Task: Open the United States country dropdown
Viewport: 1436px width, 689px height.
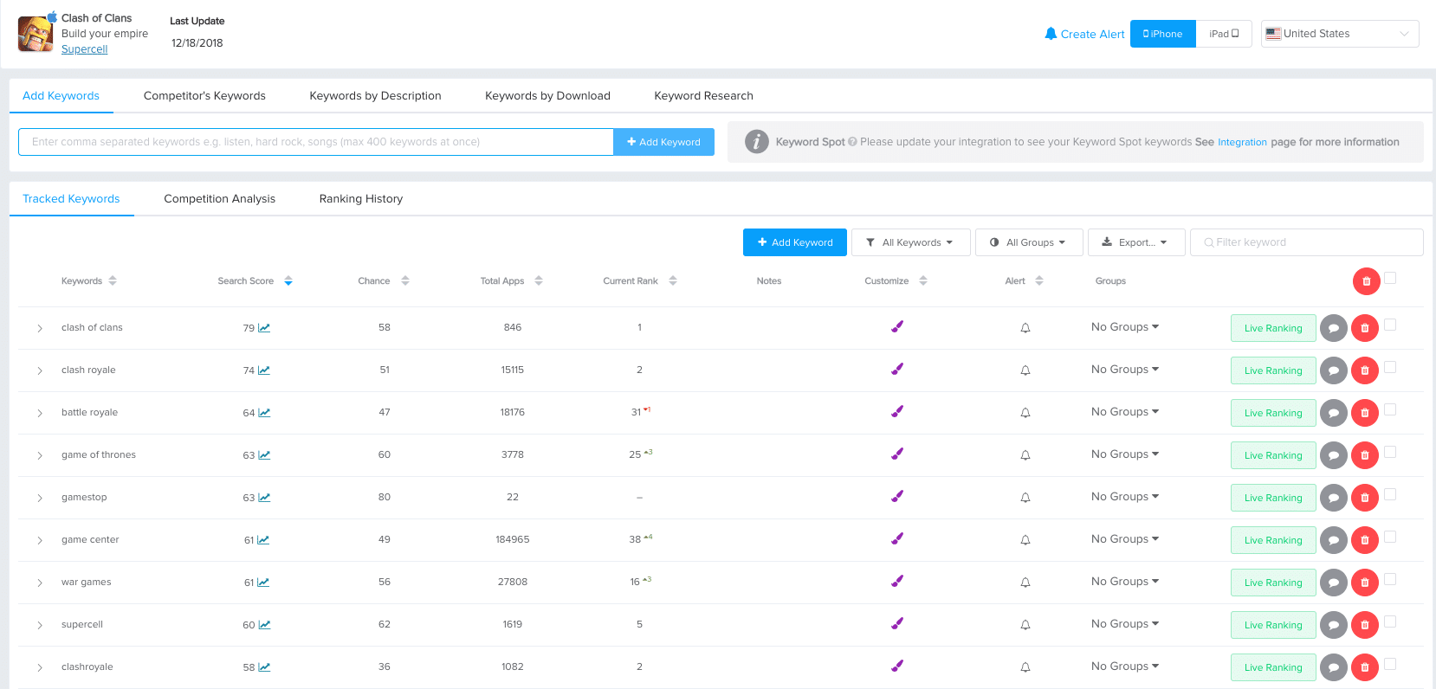Action: click(1340, 34)
